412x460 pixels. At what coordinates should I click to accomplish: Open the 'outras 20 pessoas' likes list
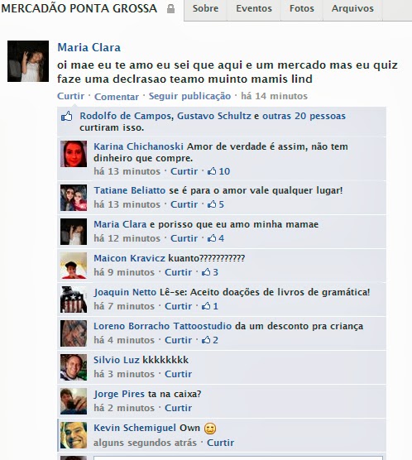pyautogui.click(x=304, y=116)
